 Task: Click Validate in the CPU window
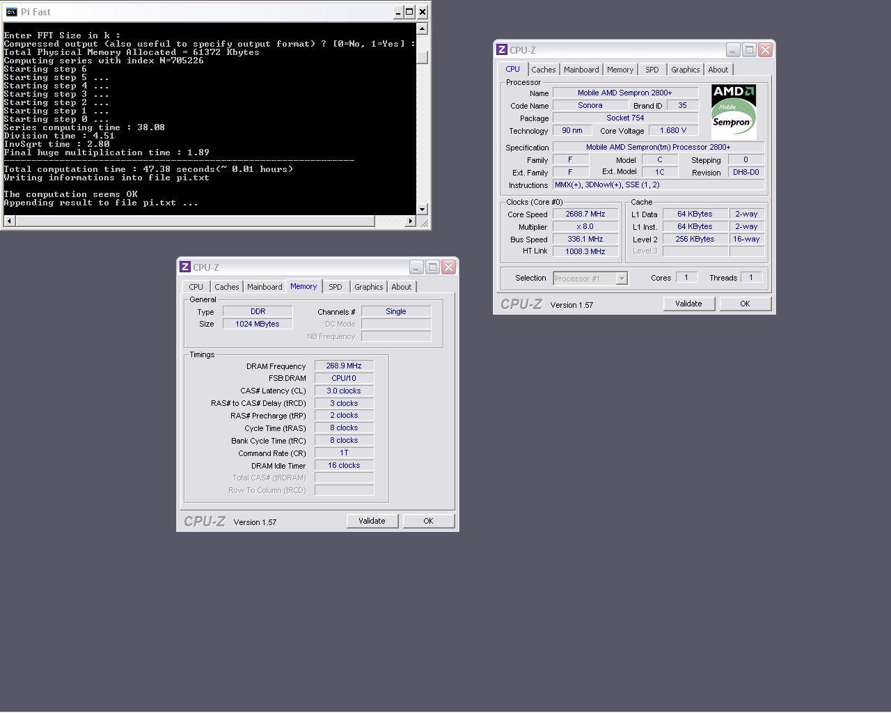coord(688,304)
